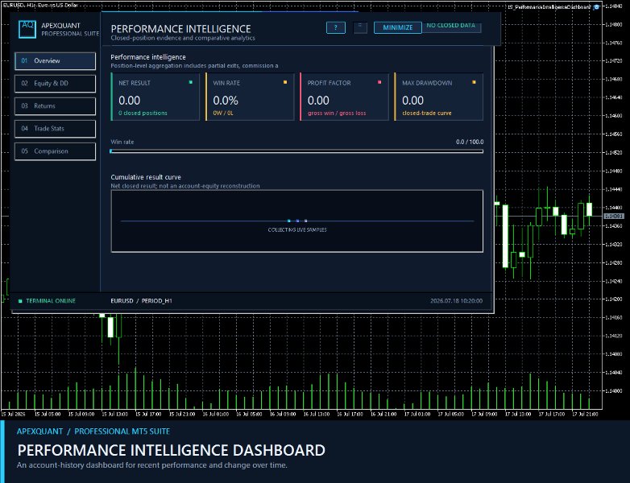630x483 pixels.
Task: Open the 03 Returns tab
Action: (55, 106)
